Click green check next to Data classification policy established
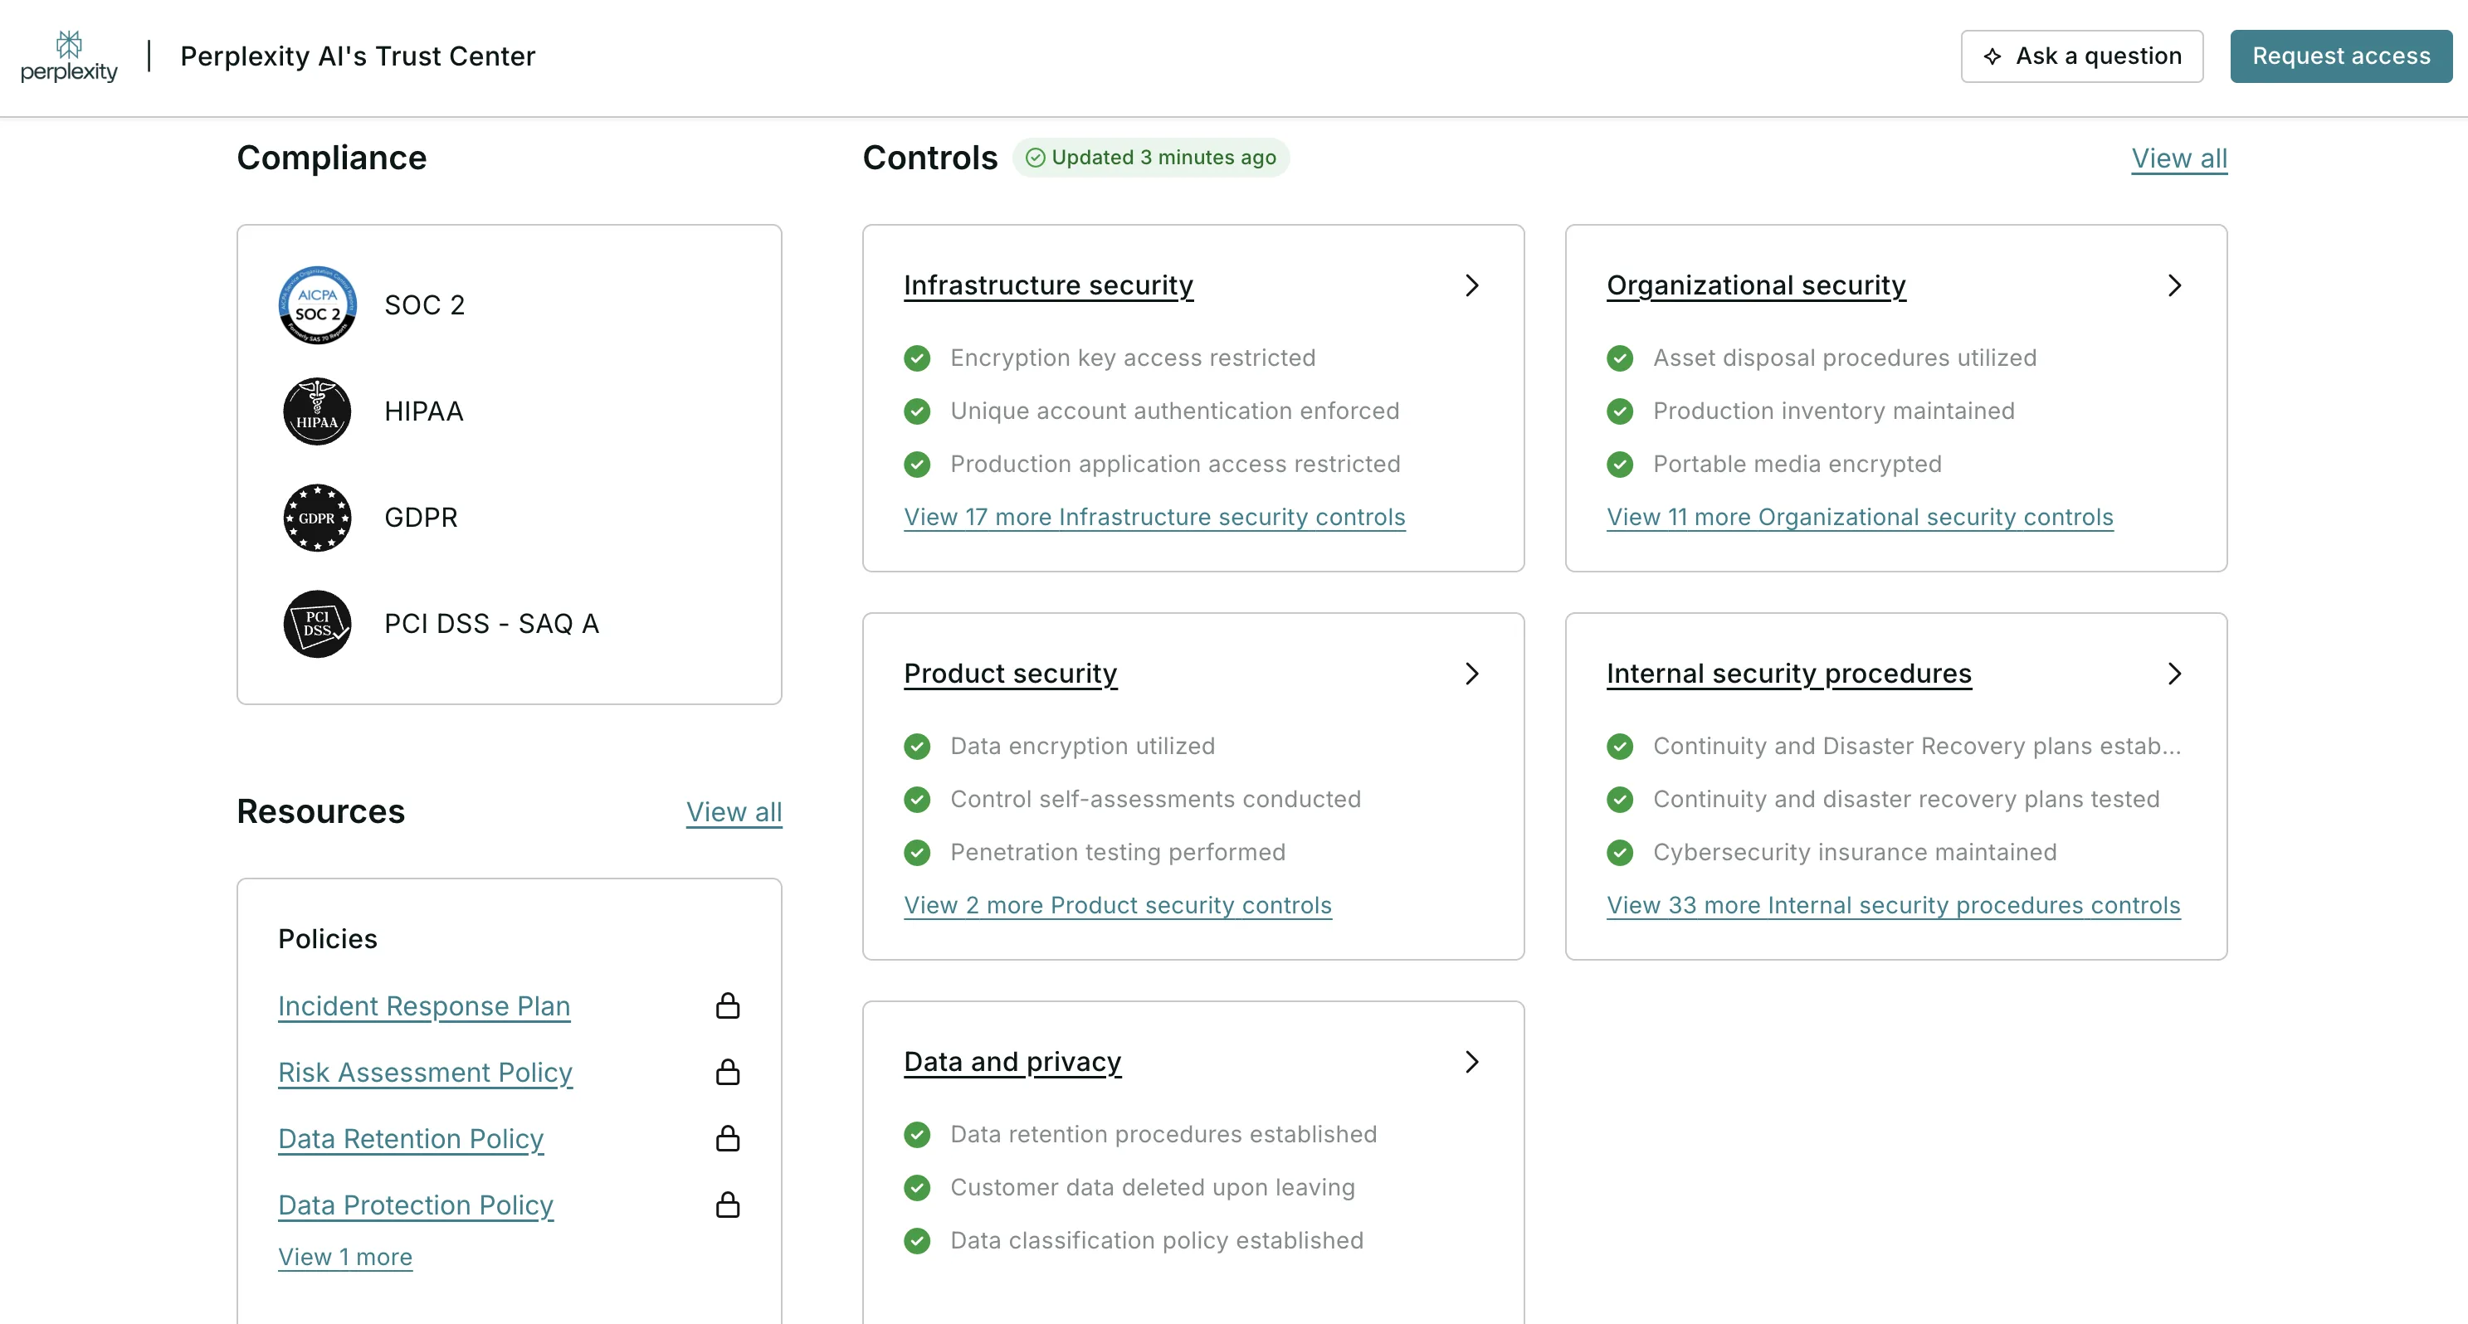The width and height of the screenshot is (2468, 1324). coord(917,1241)
